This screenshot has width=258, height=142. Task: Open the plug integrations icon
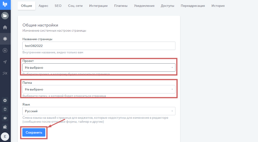[x=5, y=50]
